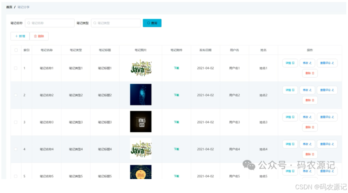Click cell 笔记名称5
This screenshot has height=193, width=348.
click(x=47, y=176)
